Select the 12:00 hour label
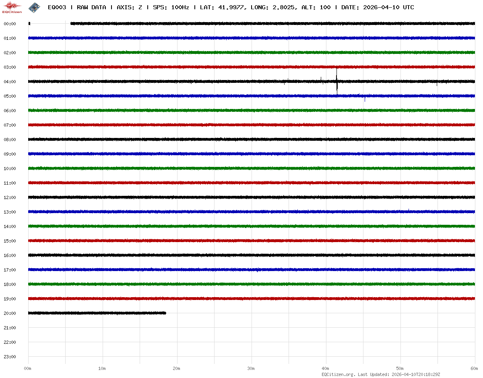Image resolution: width=483 pixels, height=378 pixels. [10, 197]
